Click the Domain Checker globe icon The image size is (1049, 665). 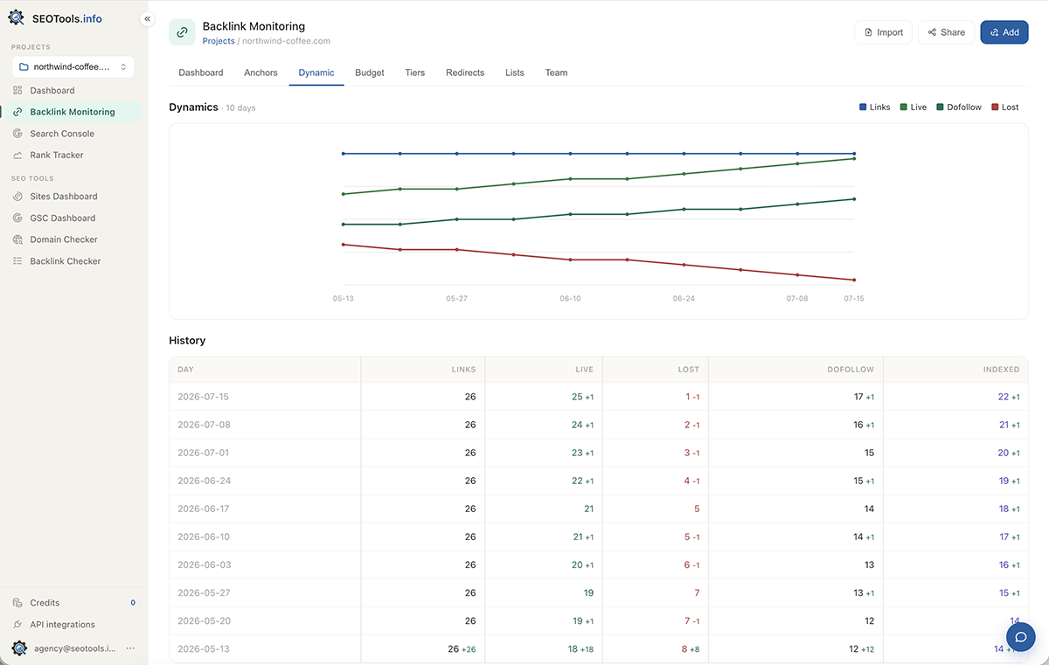coord(17,239)
